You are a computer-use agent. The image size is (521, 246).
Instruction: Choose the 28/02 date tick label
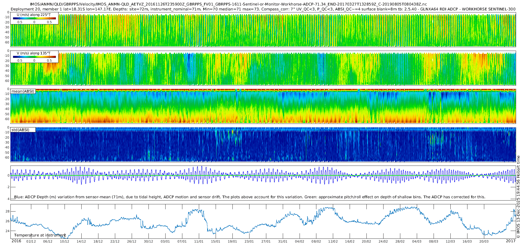400,241
